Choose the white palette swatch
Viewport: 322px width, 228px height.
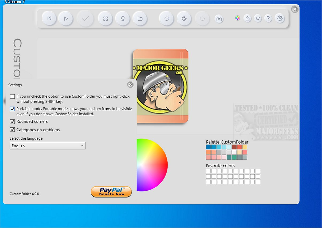pyautogui.click(x=234, y=152)
